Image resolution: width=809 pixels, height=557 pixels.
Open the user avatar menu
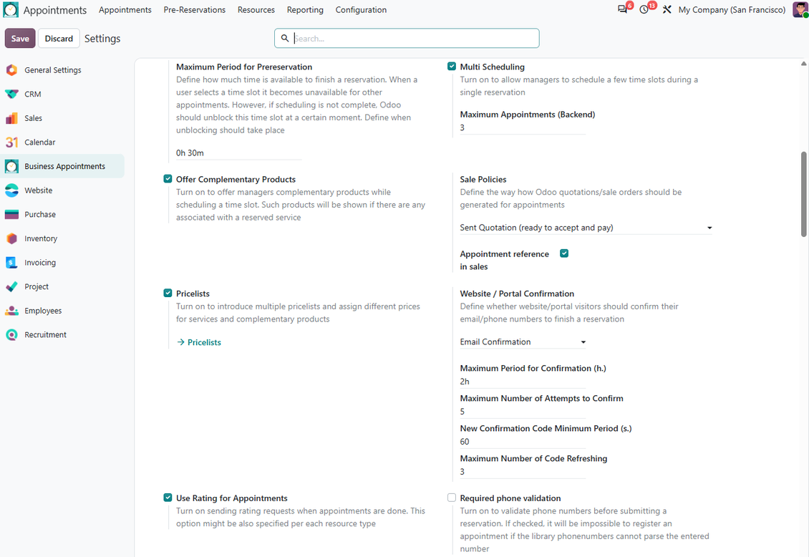[x=800, y=10]
